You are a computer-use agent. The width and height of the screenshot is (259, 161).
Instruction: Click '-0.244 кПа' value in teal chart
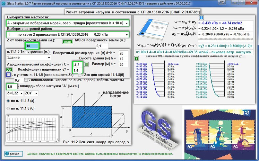(201, 97)
